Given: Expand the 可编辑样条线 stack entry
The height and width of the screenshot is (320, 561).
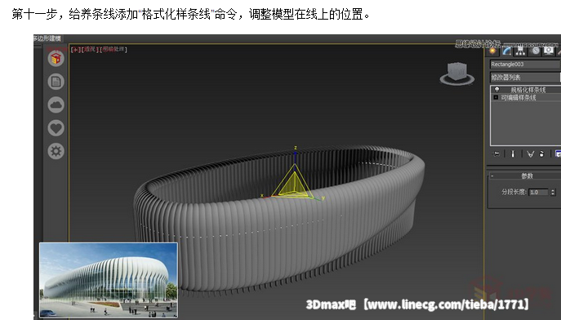Looking at the screenshot, I should pyautogui.click(x=496, y=97).
